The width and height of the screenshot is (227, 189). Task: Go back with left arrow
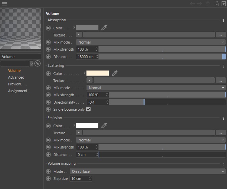pyautogui.click(x=193, y=4)
